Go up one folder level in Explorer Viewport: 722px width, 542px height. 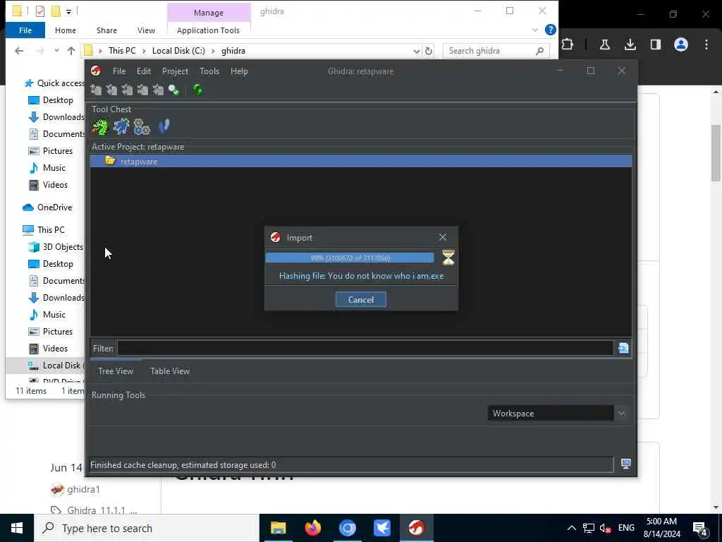(71, 51)
